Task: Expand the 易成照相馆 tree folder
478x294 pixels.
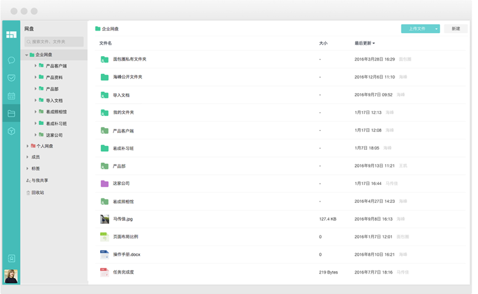Action: (x=35, y=112)
